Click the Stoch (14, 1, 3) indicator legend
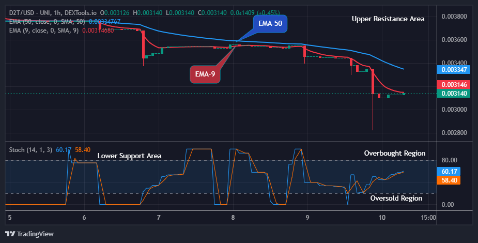 (30, 150)
